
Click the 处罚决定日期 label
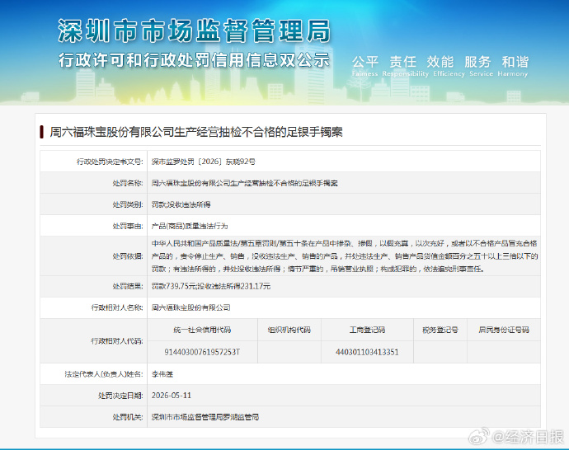point(120,396)
